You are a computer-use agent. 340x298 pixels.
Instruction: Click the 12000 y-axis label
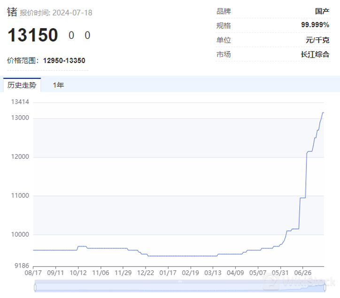pyautogui.click(x=21, y=157)
